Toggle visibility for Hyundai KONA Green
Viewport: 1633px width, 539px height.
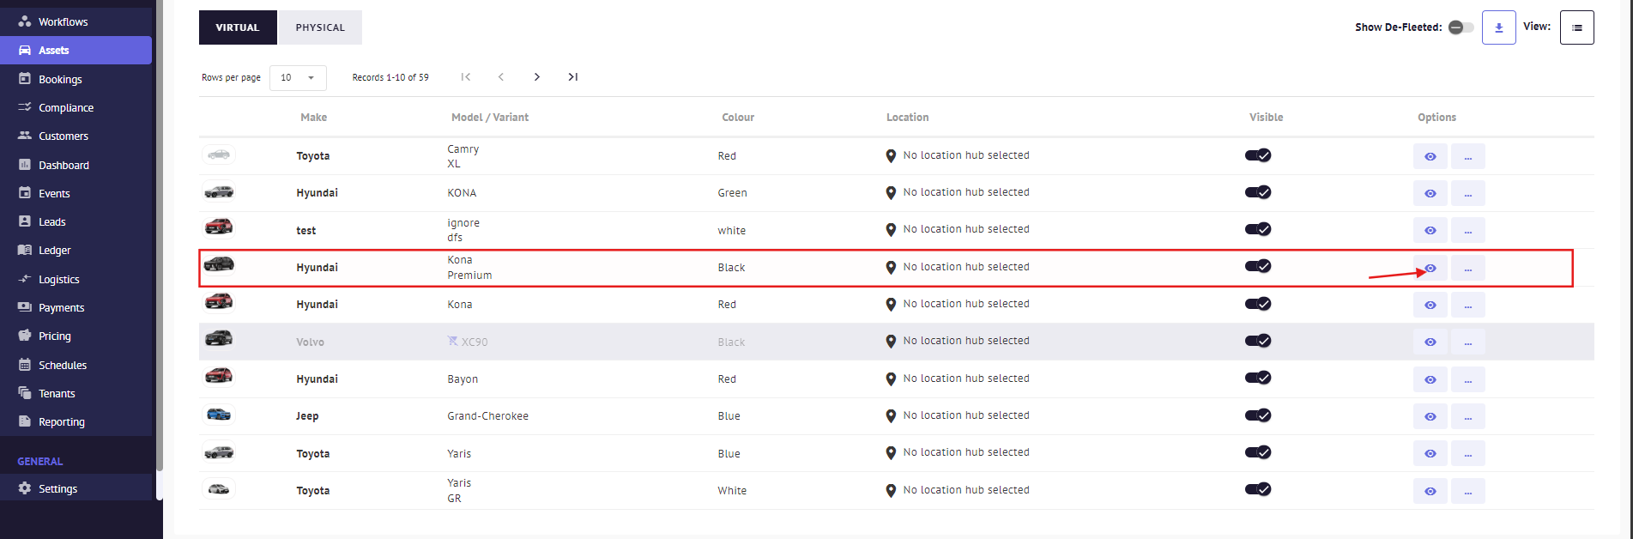[x=1258, y=192]
